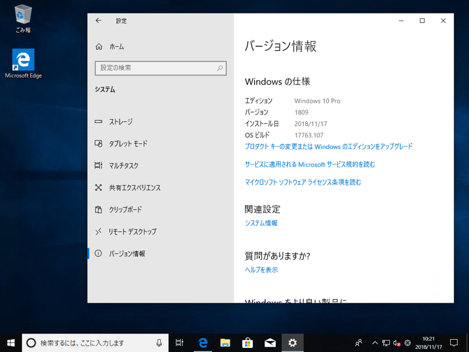469x352 pixels.
Task: Maximize the Settings window
Action: tap(422, 21)
